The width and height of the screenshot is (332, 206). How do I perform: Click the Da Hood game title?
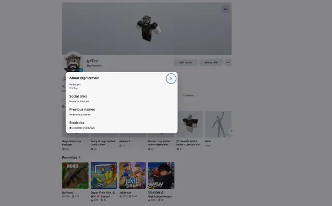pyautogui.click(x=67, y=193)
